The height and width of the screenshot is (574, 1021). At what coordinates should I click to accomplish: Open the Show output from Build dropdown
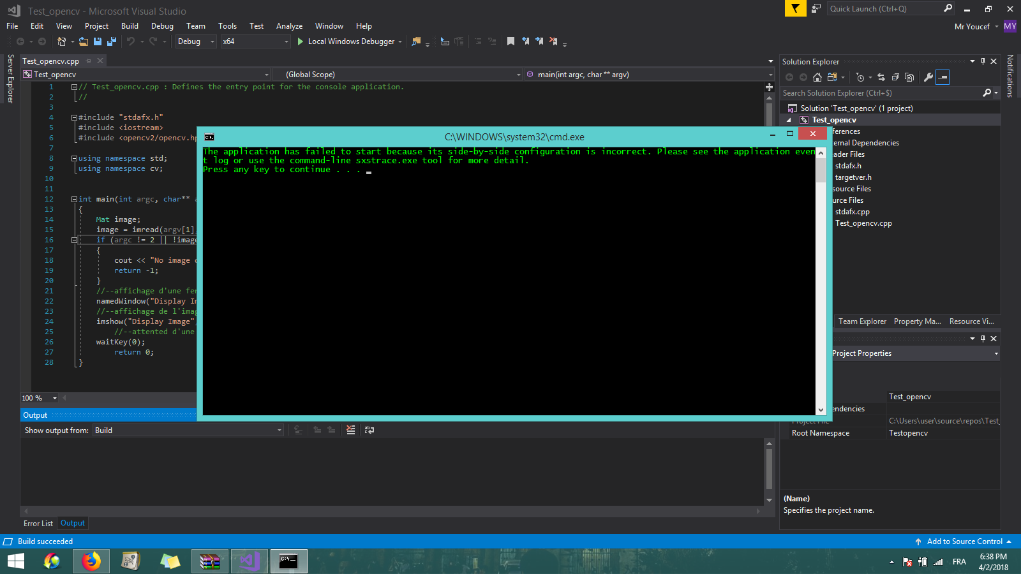188,430
